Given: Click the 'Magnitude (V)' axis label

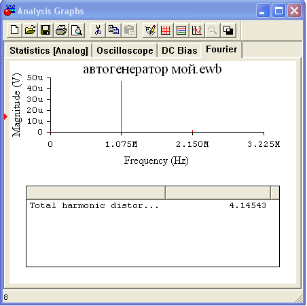Looking at the screenshot, I should tap(16, 105).
